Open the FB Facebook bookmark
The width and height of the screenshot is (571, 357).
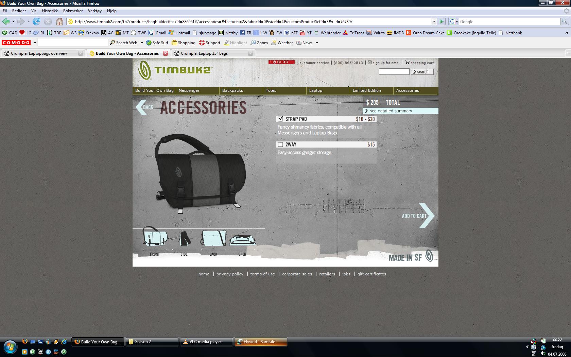pyautogui.click(x=245, y=33)
